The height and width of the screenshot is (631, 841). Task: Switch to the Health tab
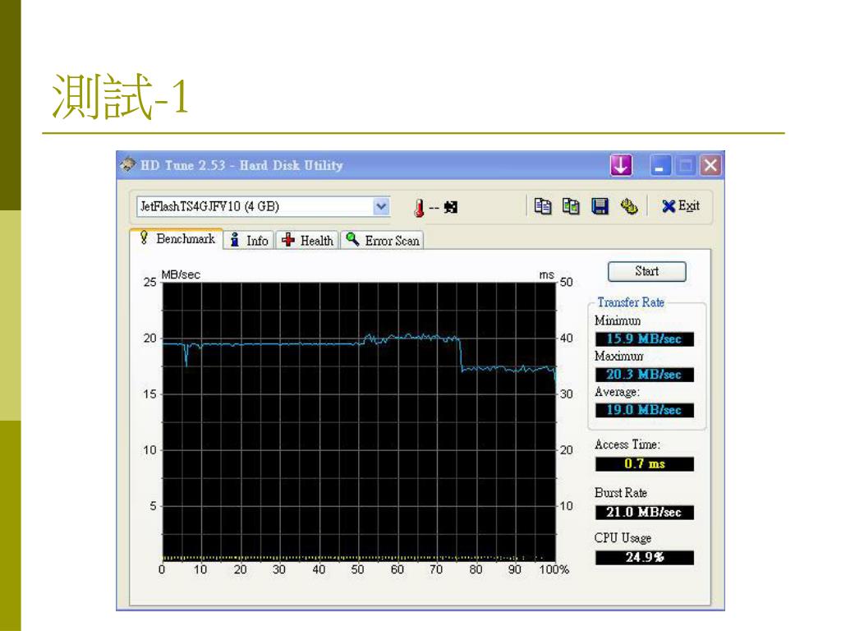point(308,241)
